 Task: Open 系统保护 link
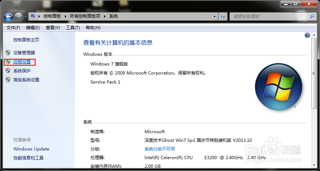pos(22,71)
